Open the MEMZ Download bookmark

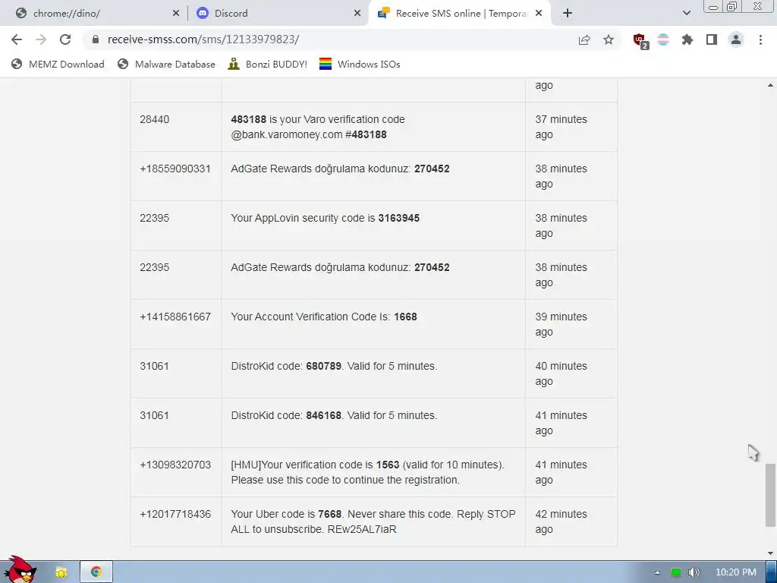point(58,64)
